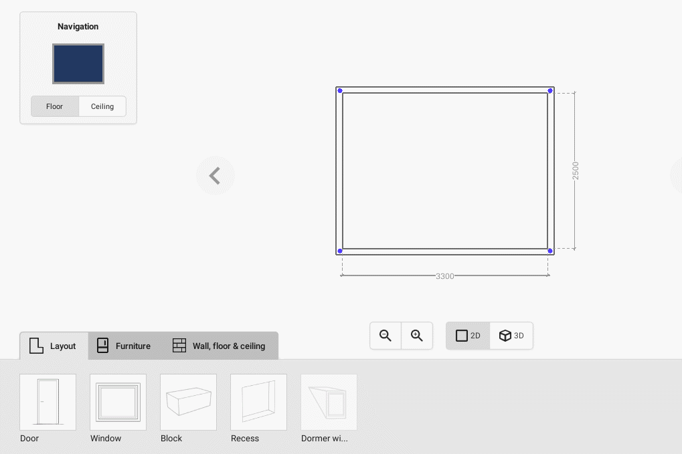Switch to 3D view
The height and width of the screenshot is (454, 682).
511,336
